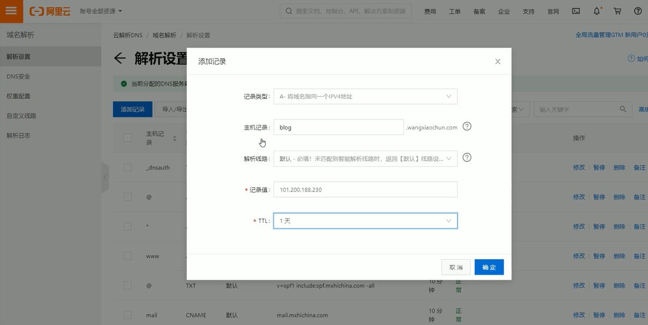This screenshot has height=325, width=648.
Task: Show help for 主机记录 field
Action: [x=467, y=127]
